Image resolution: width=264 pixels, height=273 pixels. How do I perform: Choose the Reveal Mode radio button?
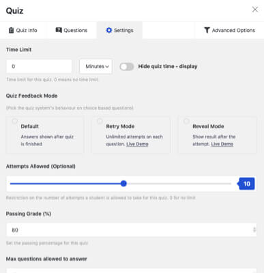click(x=186, y=121)
